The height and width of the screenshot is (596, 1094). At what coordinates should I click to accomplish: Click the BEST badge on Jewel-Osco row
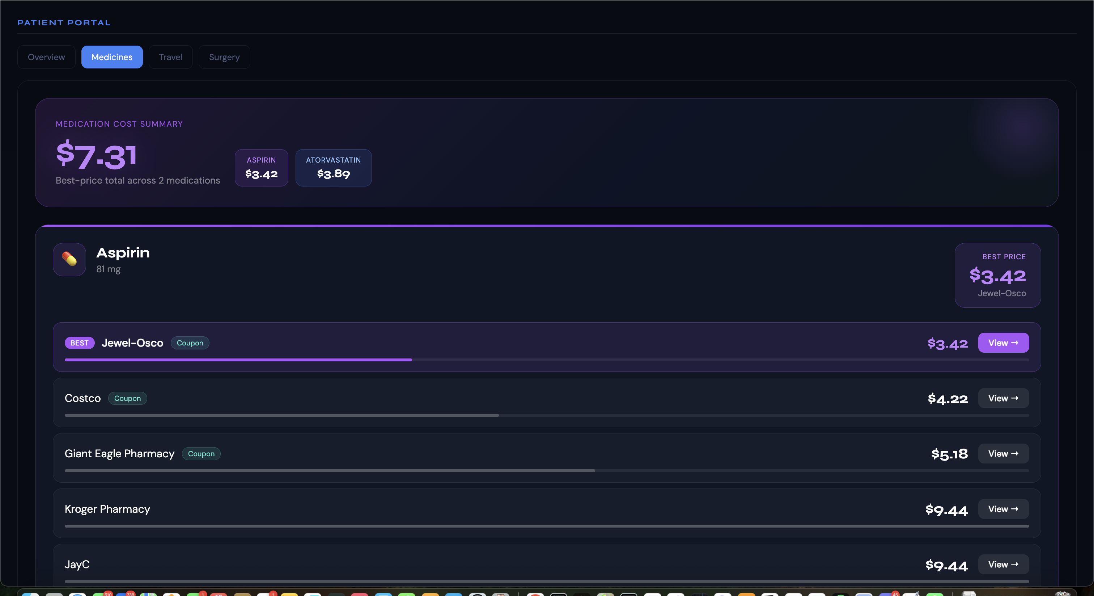pos(80,343)
